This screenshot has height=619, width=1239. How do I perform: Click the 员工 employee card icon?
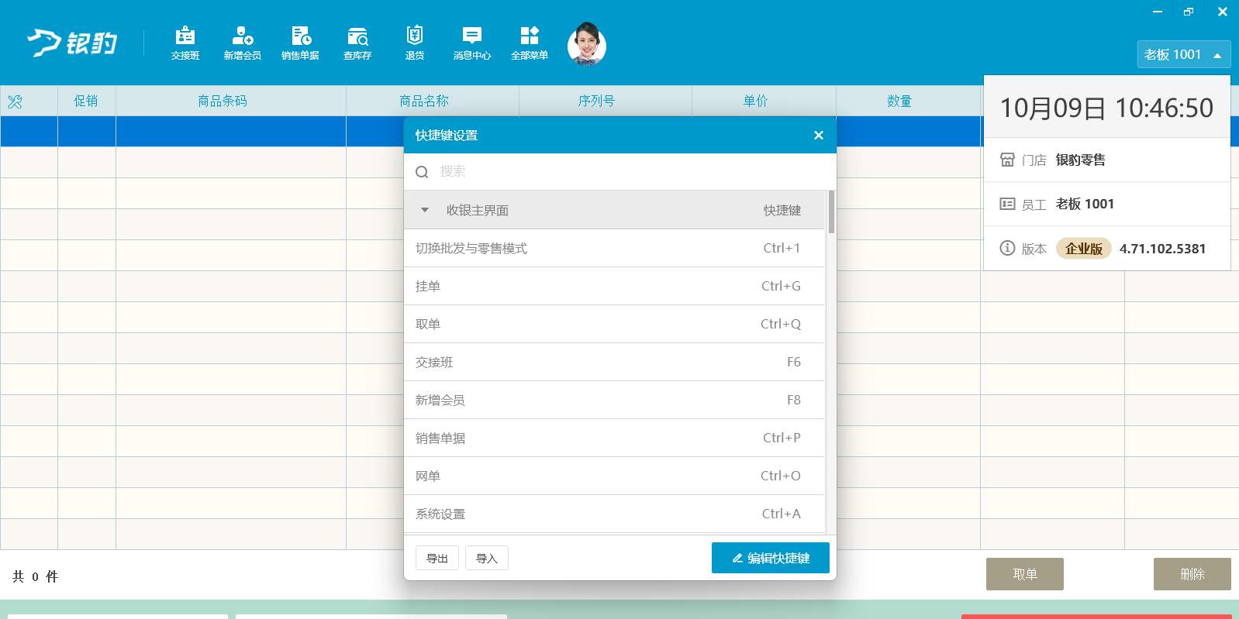coord(1007,204)
